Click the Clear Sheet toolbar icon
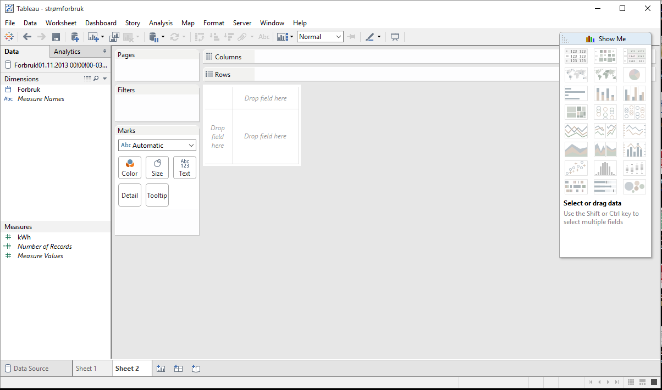This screenshot has height=390, width=662. point(128,37)
